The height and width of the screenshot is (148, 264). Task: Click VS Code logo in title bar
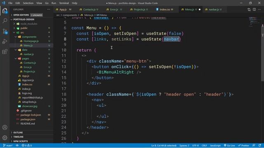pyautogui.click(x=4, y=3)
